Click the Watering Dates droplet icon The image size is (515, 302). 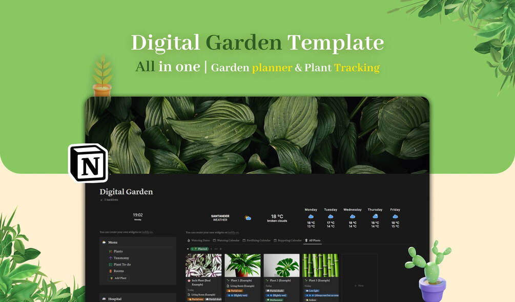[x=189, y=240]
